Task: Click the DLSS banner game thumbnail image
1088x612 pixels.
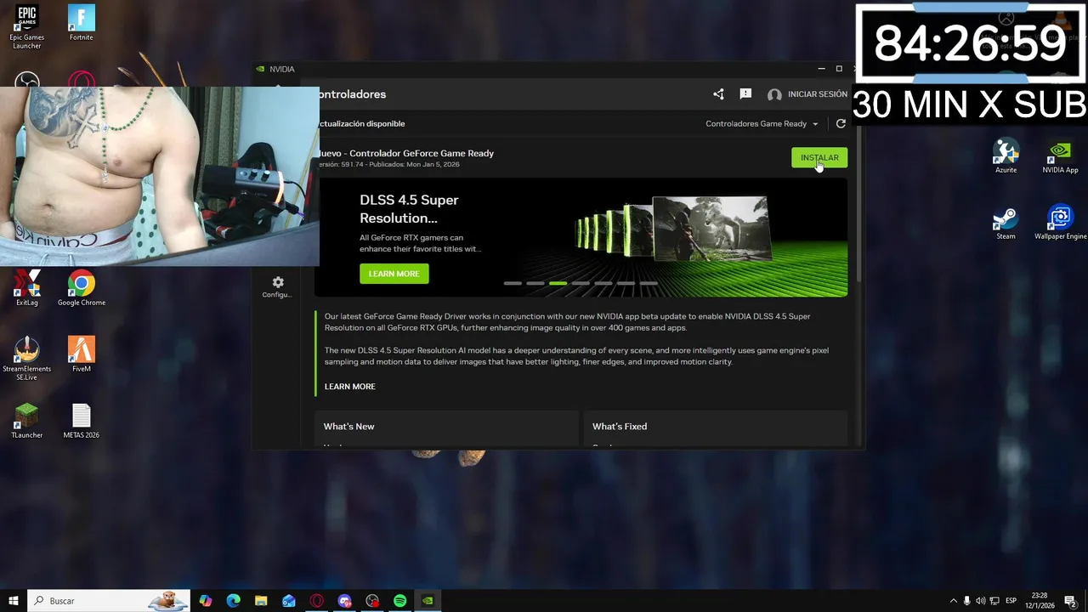Action: coord(711,227)
